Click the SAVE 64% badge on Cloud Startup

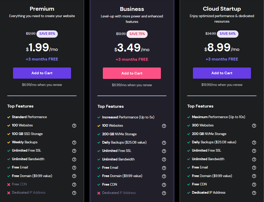(228, 34)
